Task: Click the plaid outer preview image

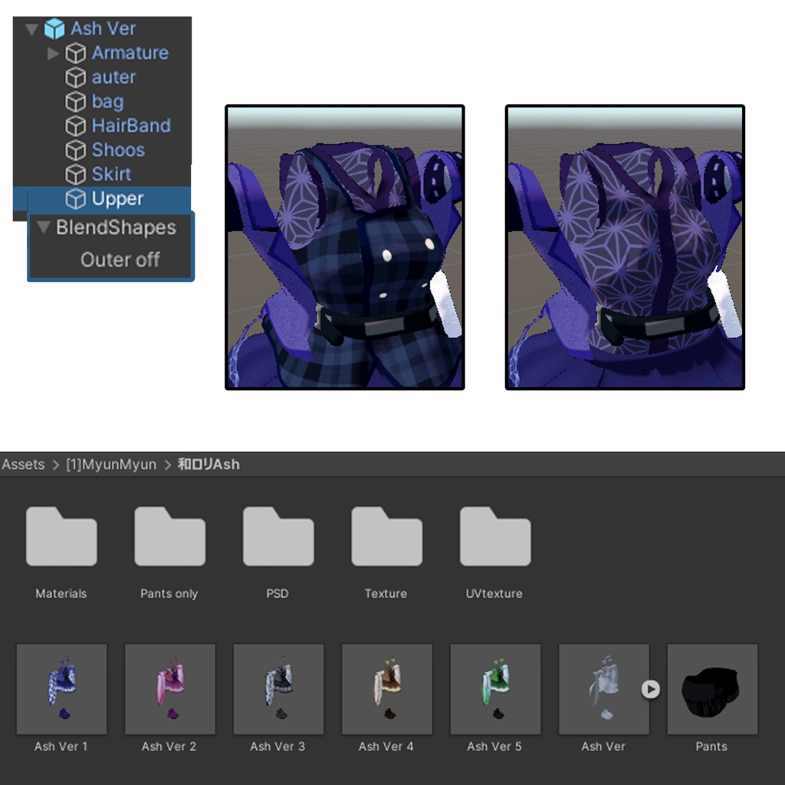Action: pos(345,248)
